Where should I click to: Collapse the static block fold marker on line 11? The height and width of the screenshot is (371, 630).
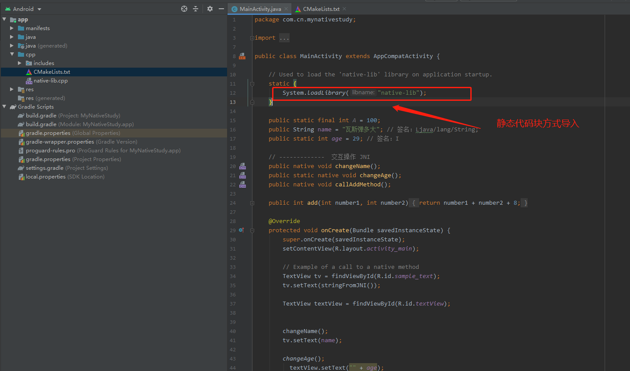(252, 83)
